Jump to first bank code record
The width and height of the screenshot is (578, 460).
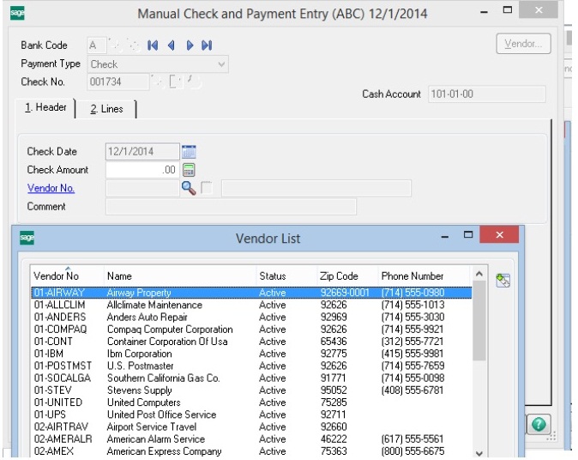pos(153,45)
